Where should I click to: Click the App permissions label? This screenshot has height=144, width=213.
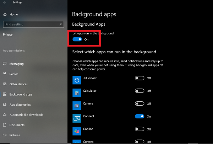pos(14,50)
